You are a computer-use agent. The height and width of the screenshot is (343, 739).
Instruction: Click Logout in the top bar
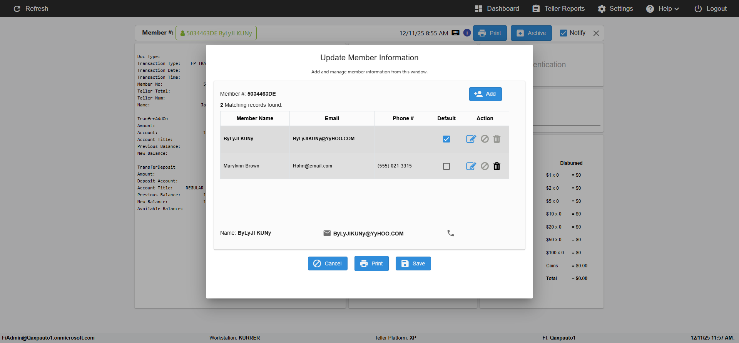tap(711, 8)
